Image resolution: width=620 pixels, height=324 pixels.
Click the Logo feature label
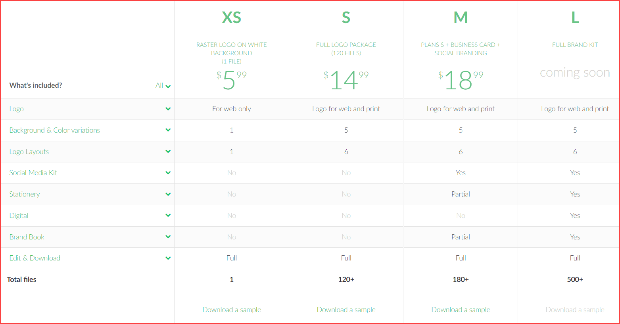[17, 109]
